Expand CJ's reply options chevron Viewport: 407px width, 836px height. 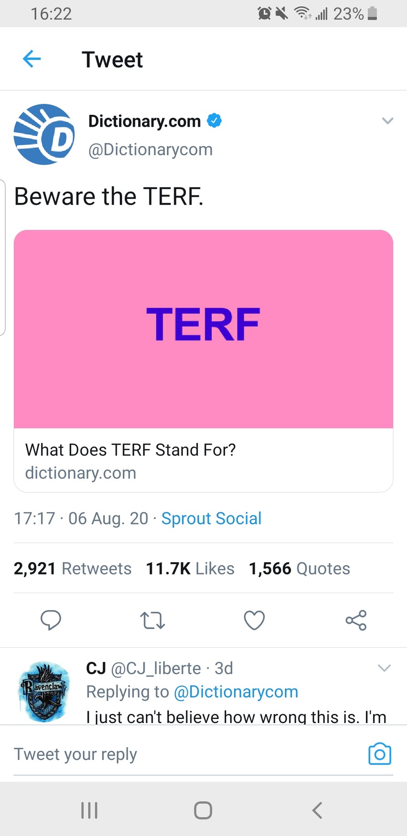tap(384, 668)
